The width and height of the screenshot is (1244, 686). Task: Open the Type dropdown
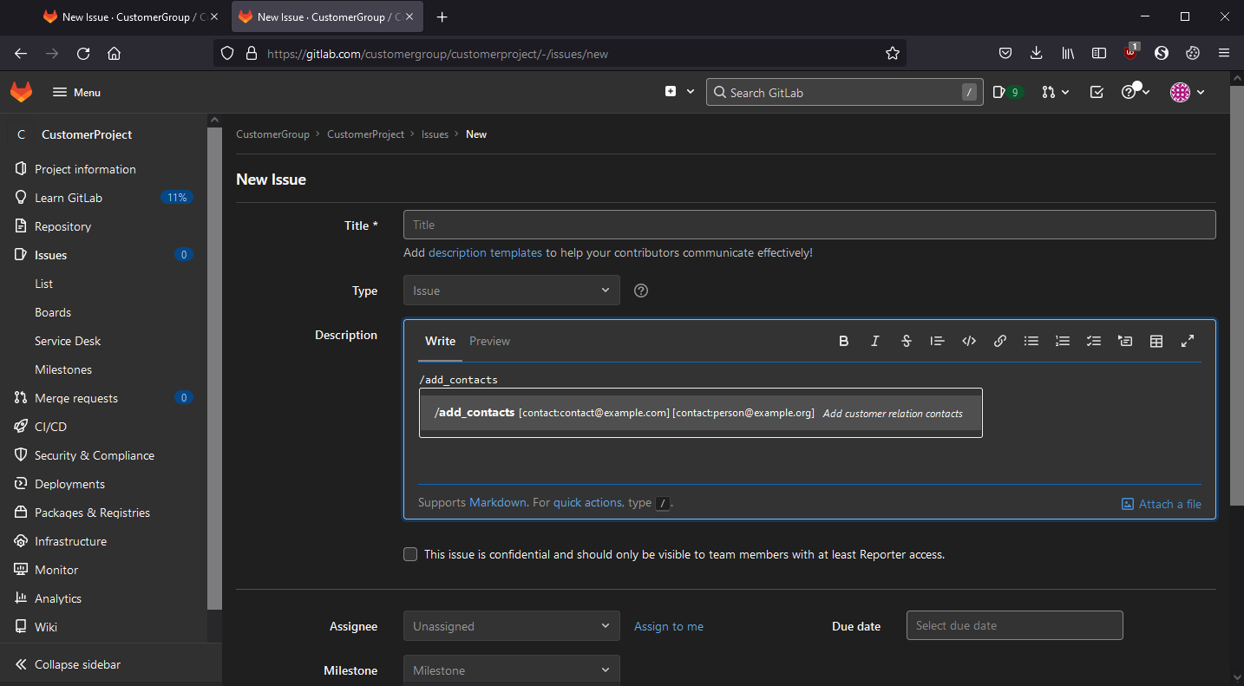(511, 291)
